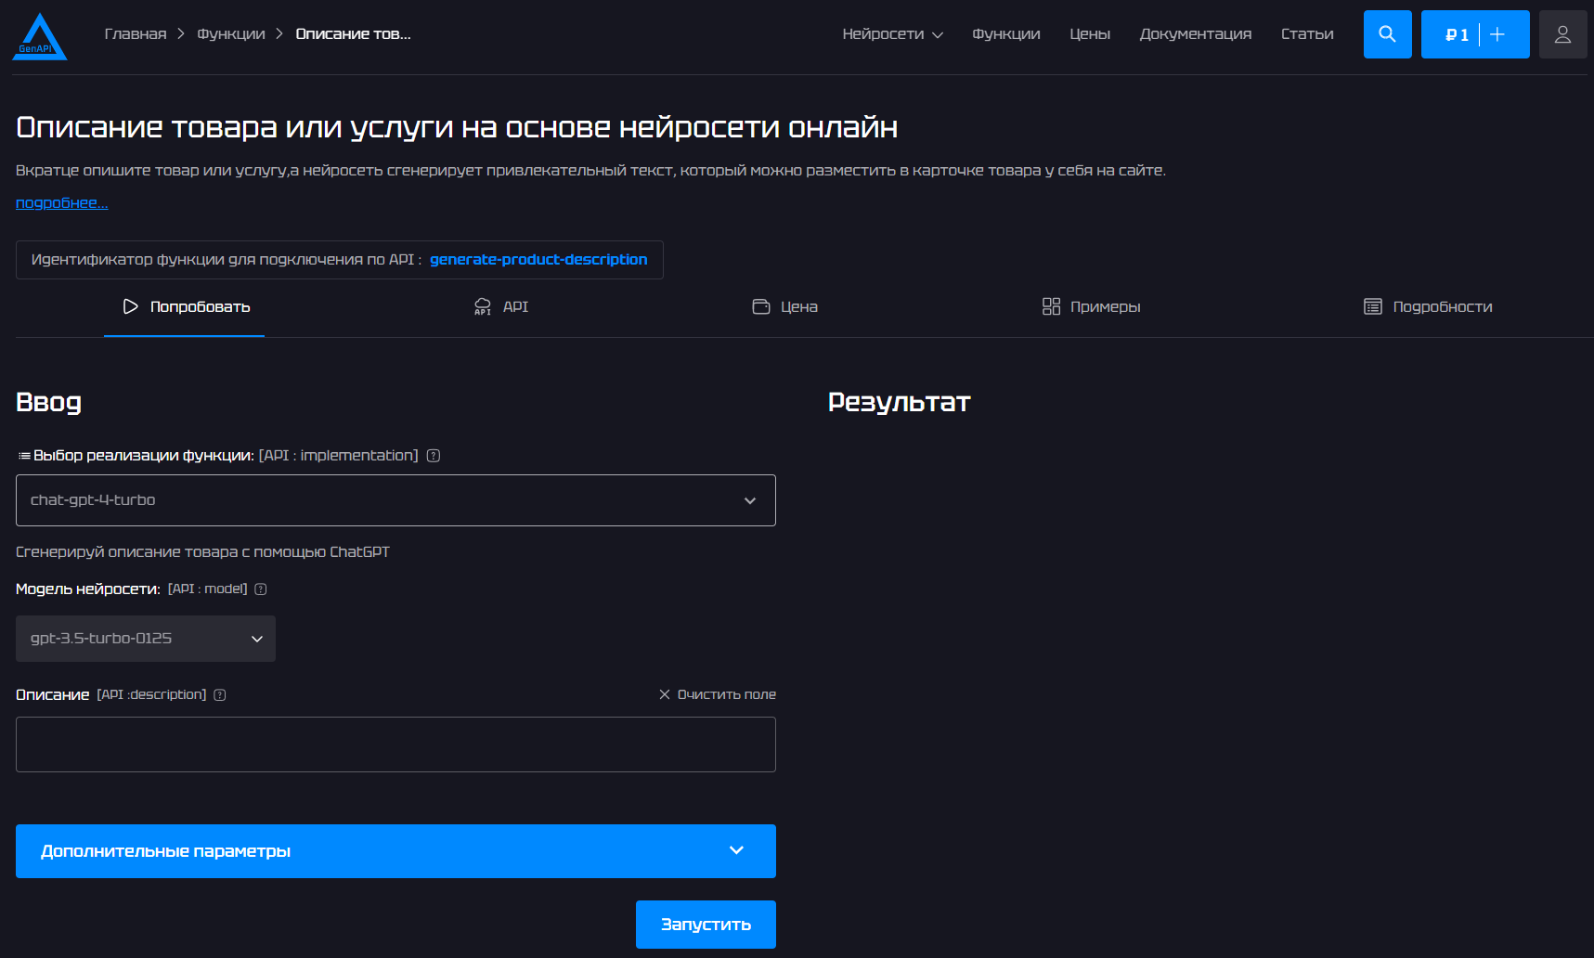
Task: Clear the description field via Очистить поле
Action: pos(718,694)
